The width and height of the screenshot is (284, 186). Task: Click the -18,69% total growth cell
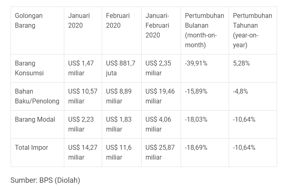pos(205,153)
